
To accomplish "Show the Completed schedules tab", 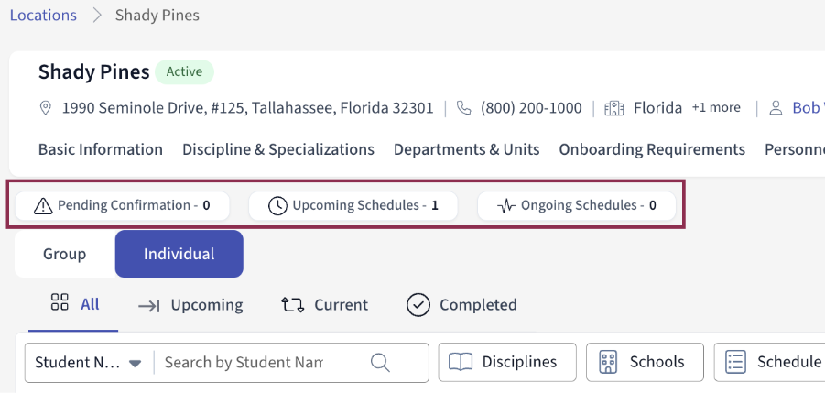I will [461, 305].
